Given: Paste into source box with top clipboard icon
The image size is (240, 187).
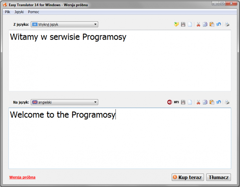Looking at the screenshot, I should coord(212,24).
